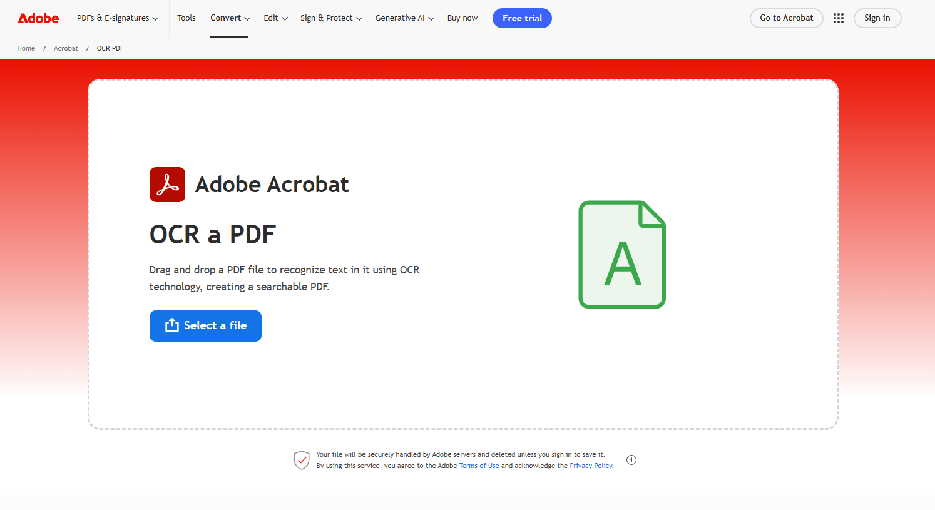935x510 pixels.
Task: Expand the PDFs & E-signatures menu
Action: [118, 18]
